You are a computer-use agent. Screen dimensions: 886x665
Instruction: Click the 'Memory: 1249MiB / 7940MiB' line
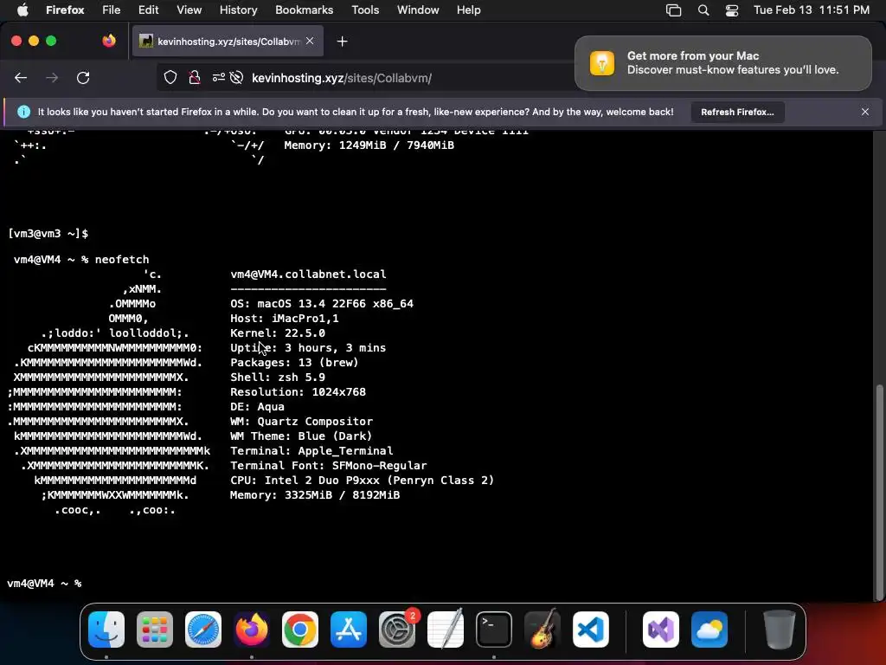pyautogui.click(x=369, y=145)
